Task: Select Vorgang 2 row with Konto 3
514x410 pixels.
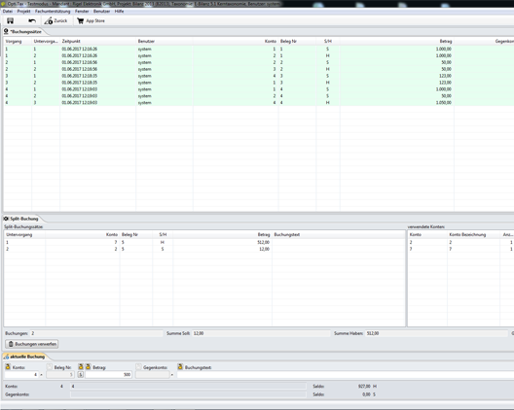Action: pos(259,69)
